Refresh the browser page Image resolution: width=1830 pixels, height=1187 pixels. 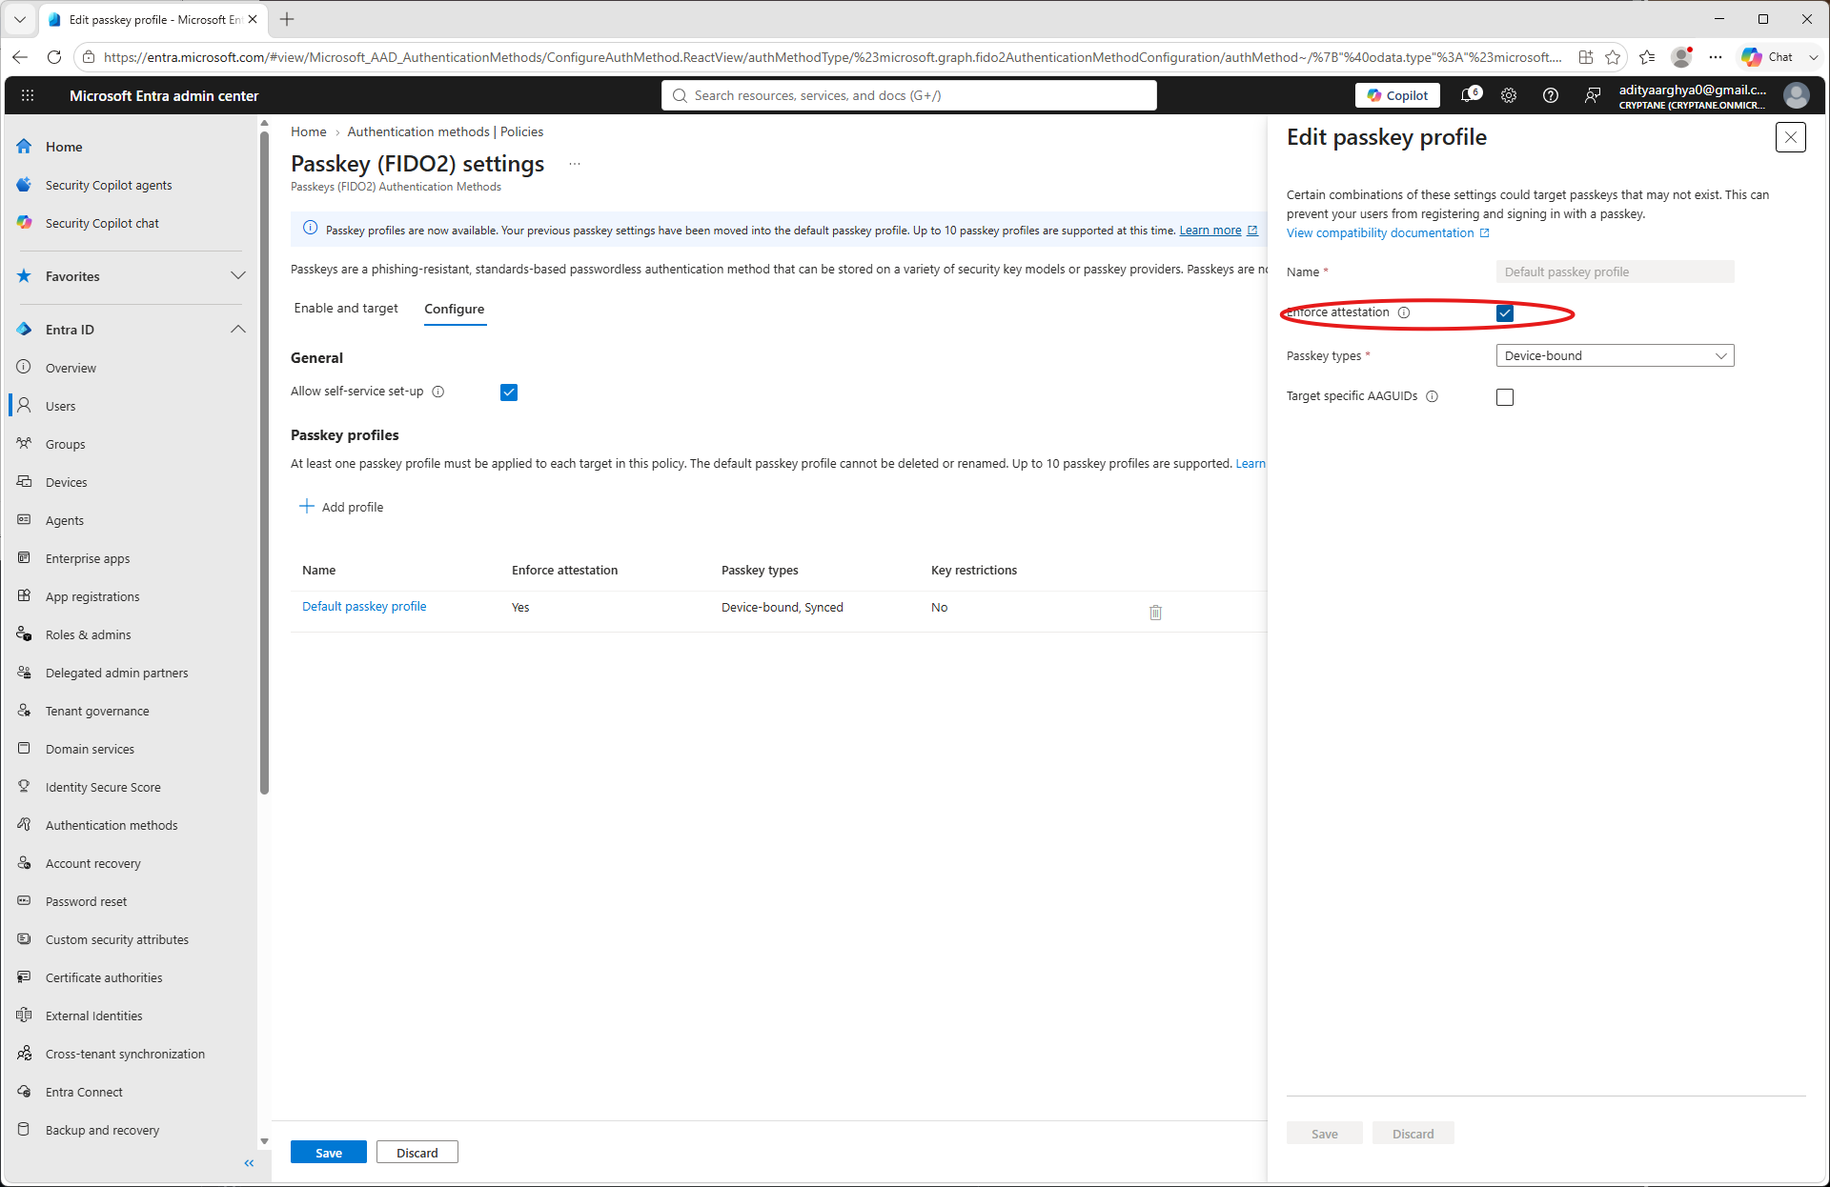54,57
